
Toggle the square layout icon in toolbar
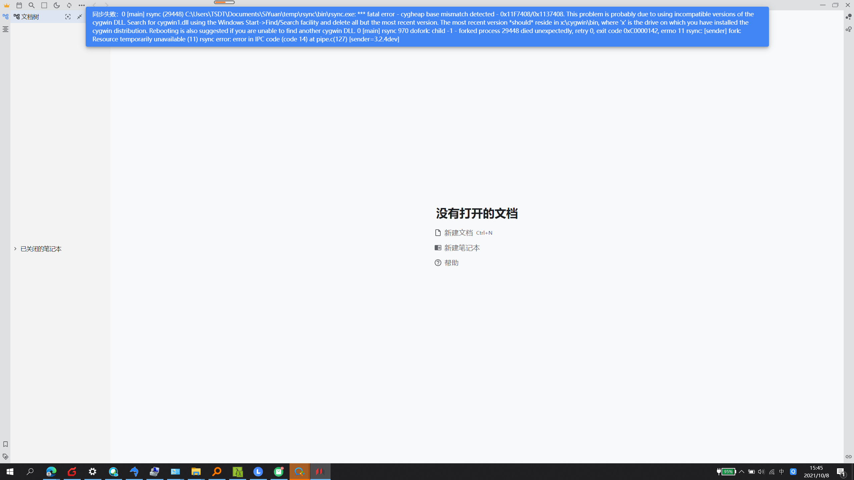click(44, 5)
